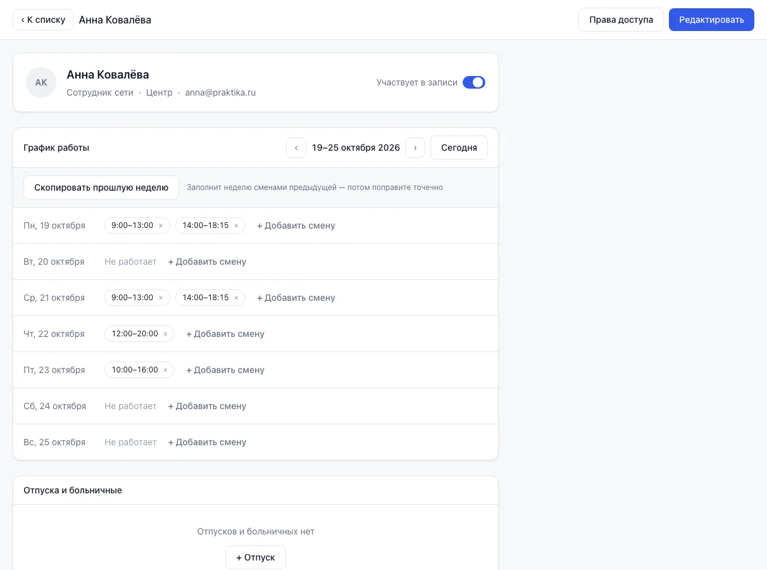Click 'Скопировать прошлую неделю'
This screenshot has height=570, width=767.
101,187
